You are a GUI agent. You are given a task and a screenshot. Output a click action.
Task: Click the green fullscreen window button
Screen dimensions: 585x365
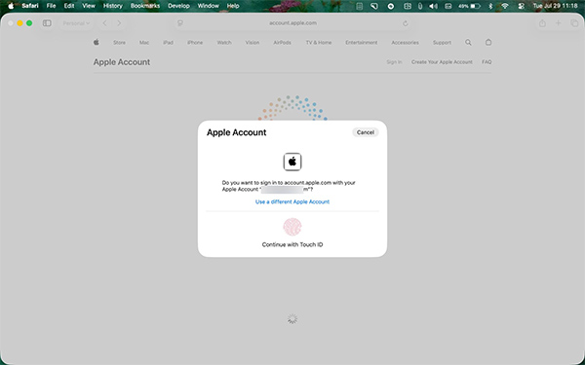pos(29,23)
